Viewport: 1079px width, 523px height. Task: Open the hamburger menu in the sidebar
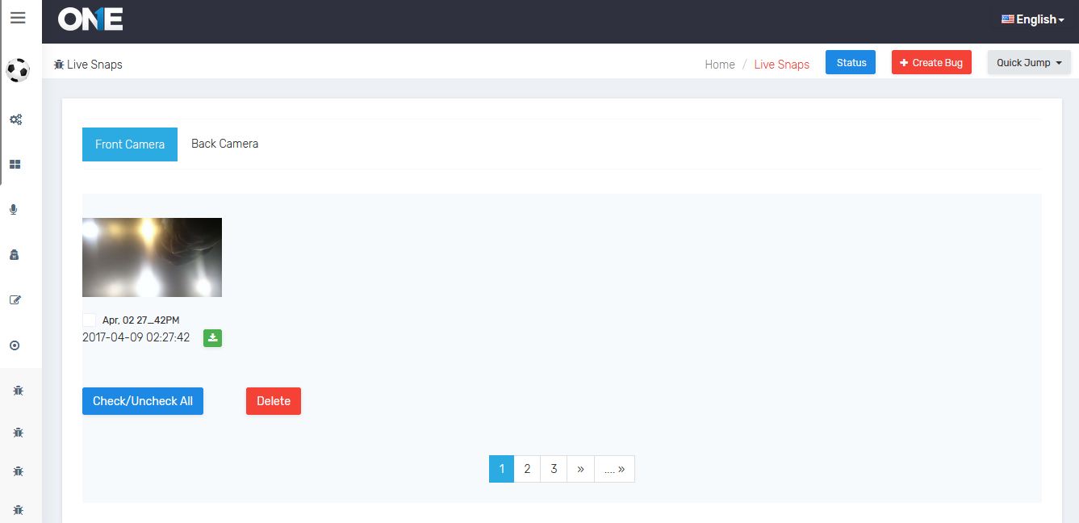[x=18, y=18]
